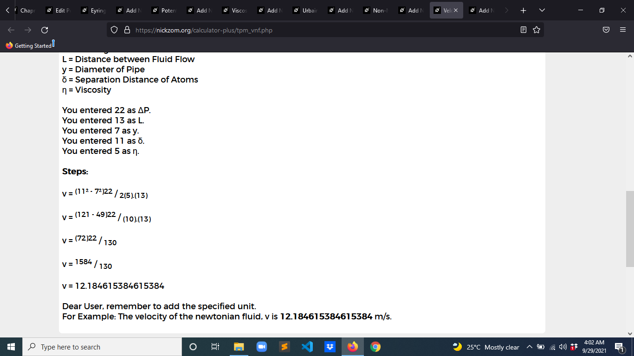Click 'You entered 5 as η.' text

[101, 151]
